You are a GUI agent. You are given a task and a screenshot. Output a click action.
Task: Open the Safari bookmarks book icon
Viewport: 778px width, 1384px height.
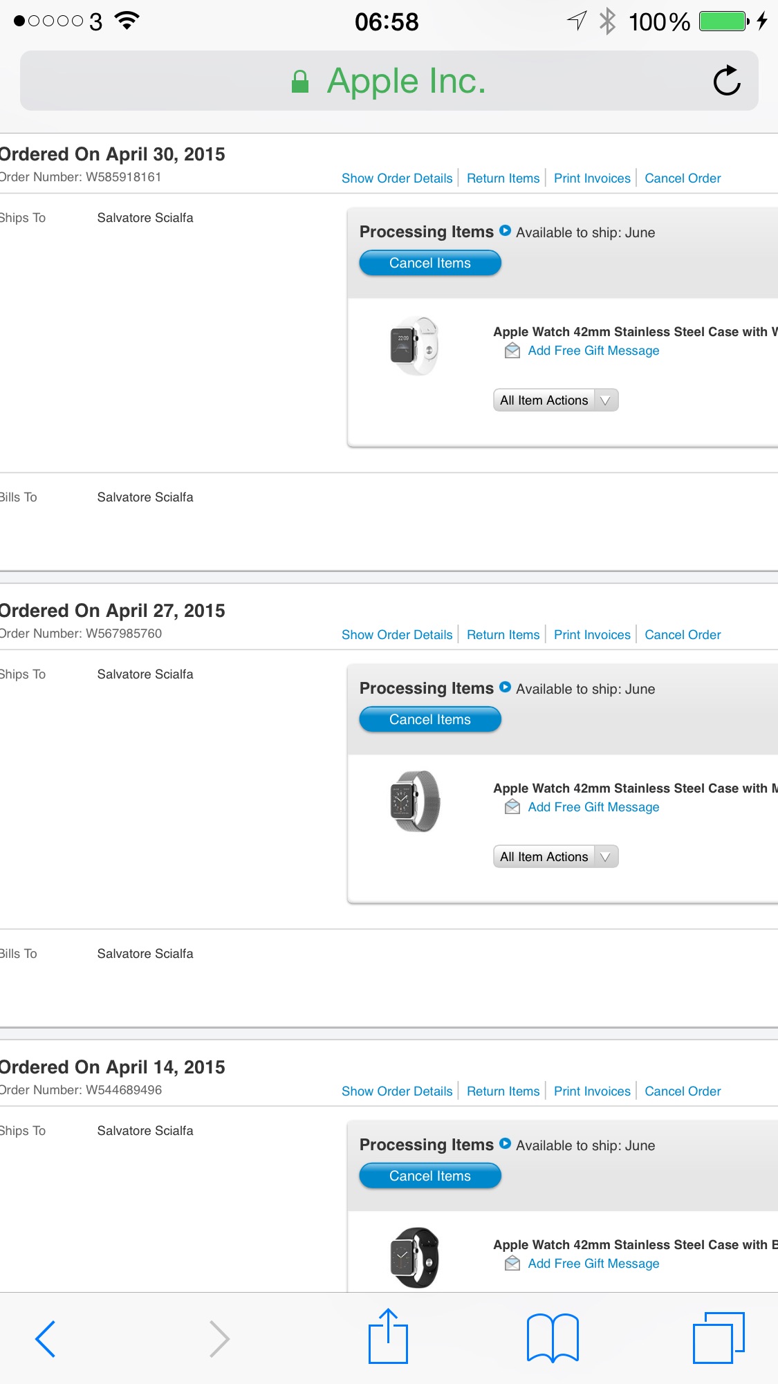click(553, 1338)
